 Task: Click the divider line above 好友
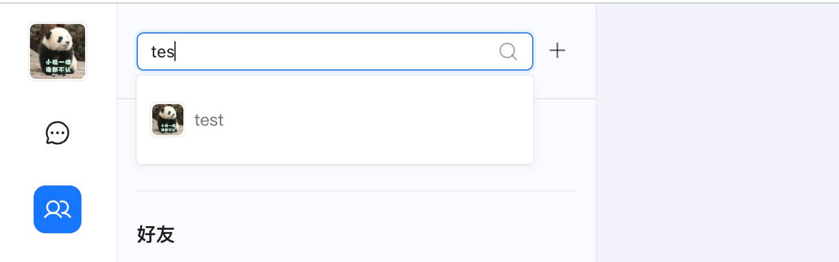[356, 191]
